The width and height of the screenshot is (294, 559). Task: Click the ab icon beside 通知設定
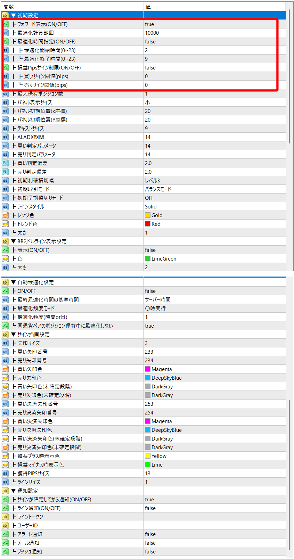tap(5, 491)
